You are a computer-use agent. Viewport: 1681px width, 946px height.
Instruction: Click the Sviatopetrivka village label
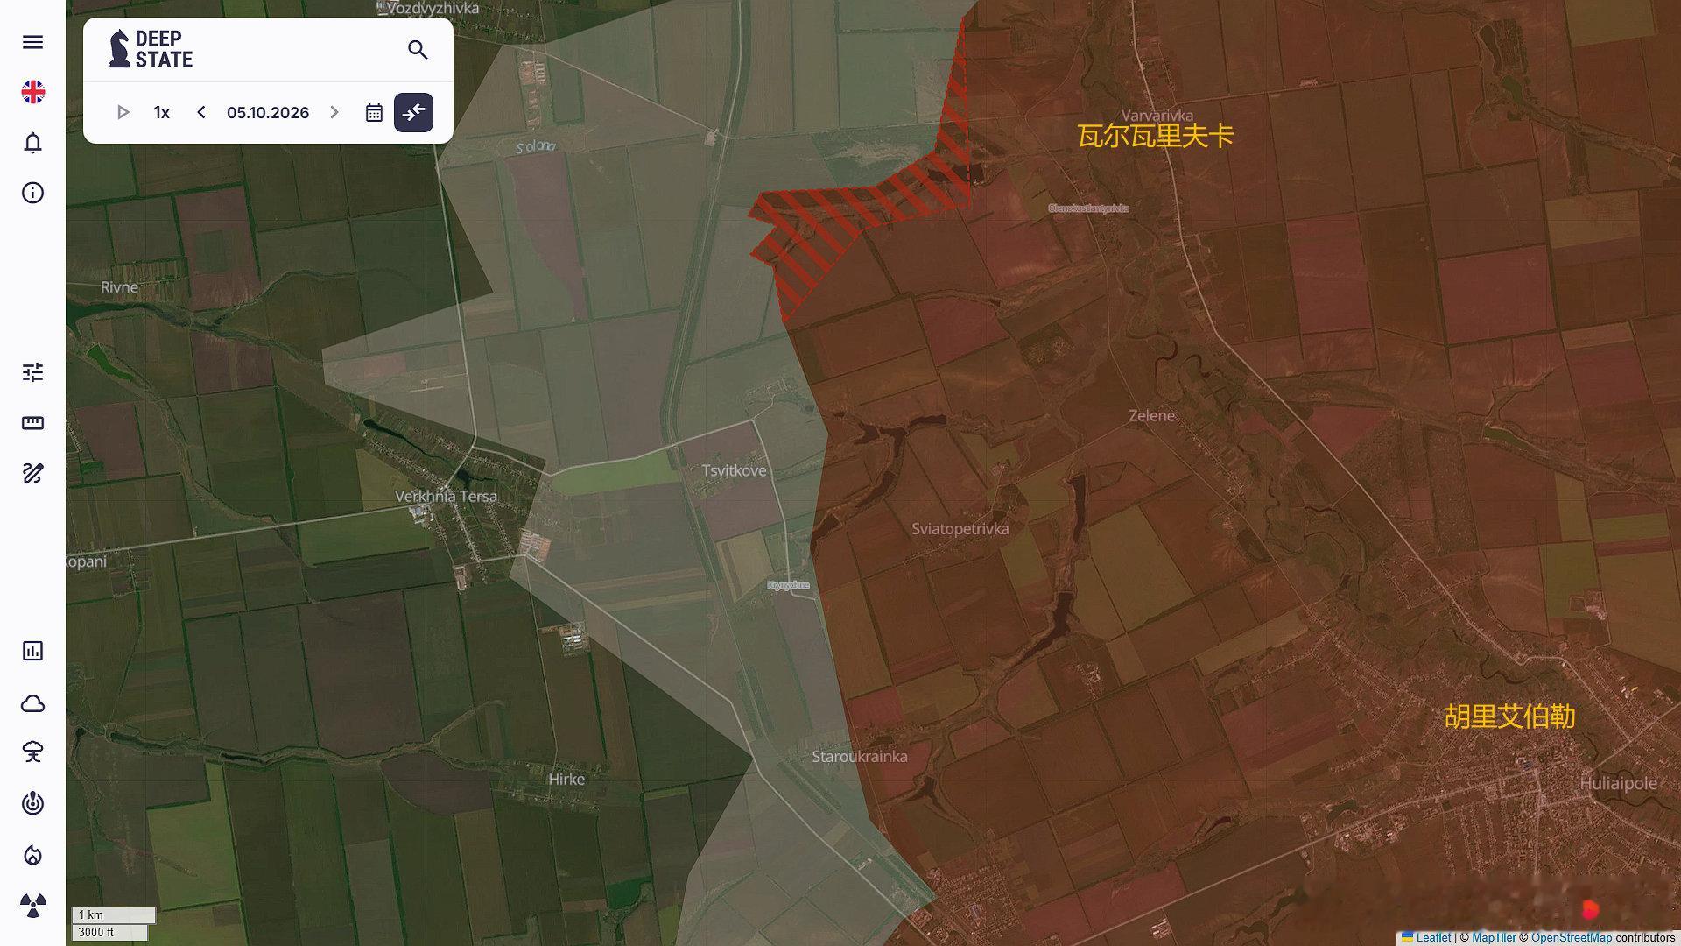pyautogui.click(x=960, y=529)
